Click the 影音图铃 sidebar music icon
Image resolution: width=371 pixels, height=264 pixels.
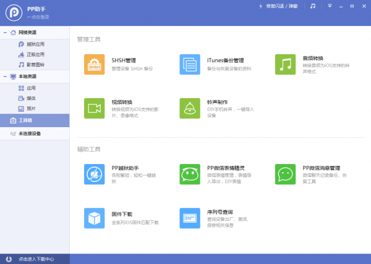coord(21,65)
